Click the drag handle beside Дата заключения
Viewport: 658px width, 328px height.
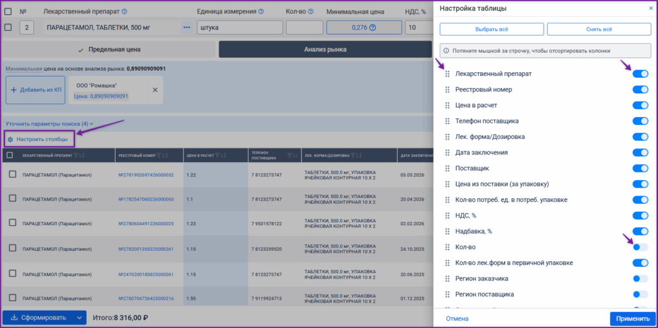pyautogui.click(x=447, y=152)
